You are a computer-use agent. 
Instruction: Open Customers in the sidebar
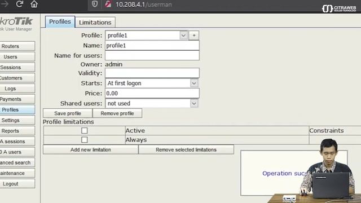click(17, 78)
